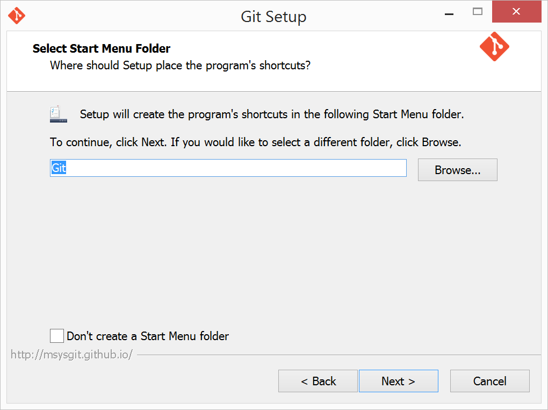Open the Browse... folder picker

[x=458, y=170]
